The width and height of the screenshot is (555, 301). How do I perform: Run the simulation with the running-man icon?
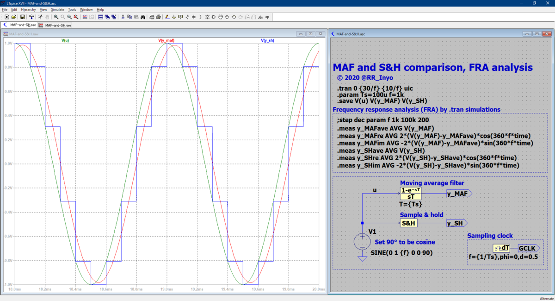40,17
